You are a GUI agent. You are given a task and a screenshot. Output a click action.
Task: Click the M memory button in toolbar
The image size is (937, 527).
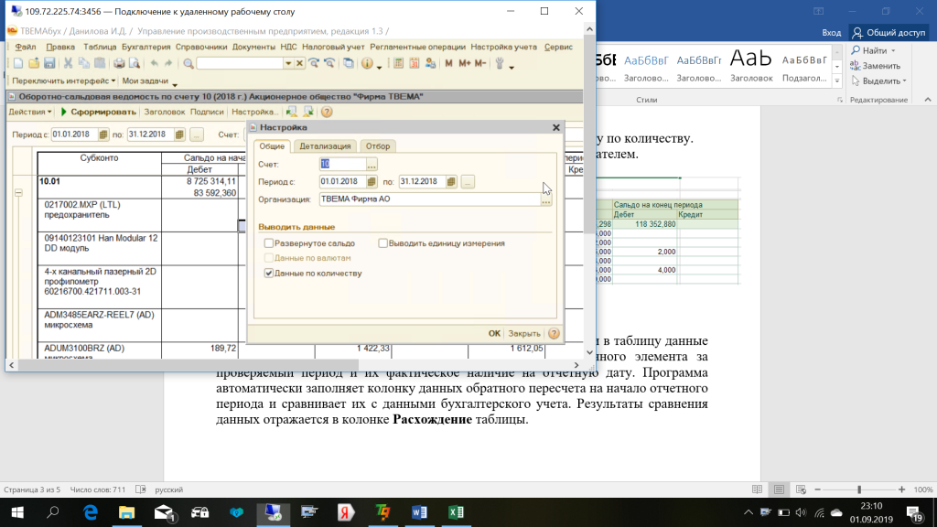coord(448,63)
